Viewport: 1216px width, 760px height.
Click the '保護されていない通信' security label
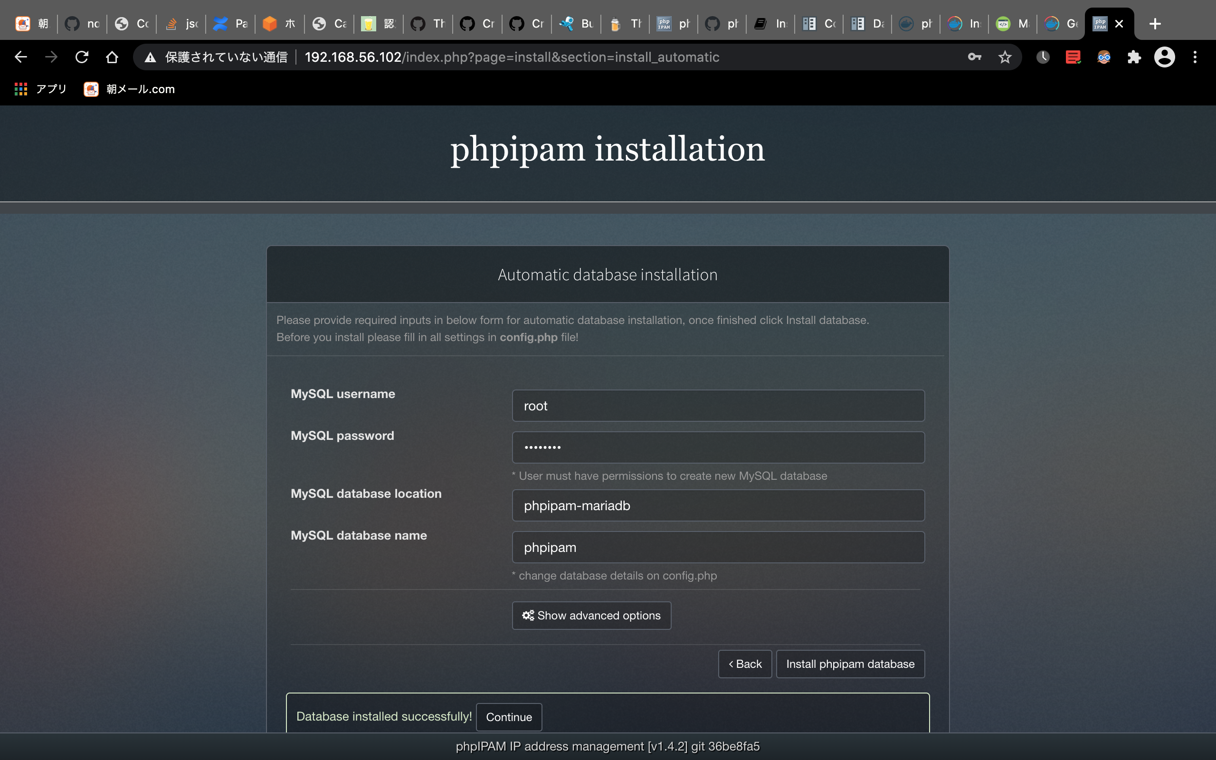pos(226,57)
